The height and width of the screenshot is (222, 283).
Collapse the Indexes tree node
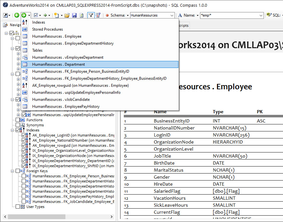(x=12, y=130)
